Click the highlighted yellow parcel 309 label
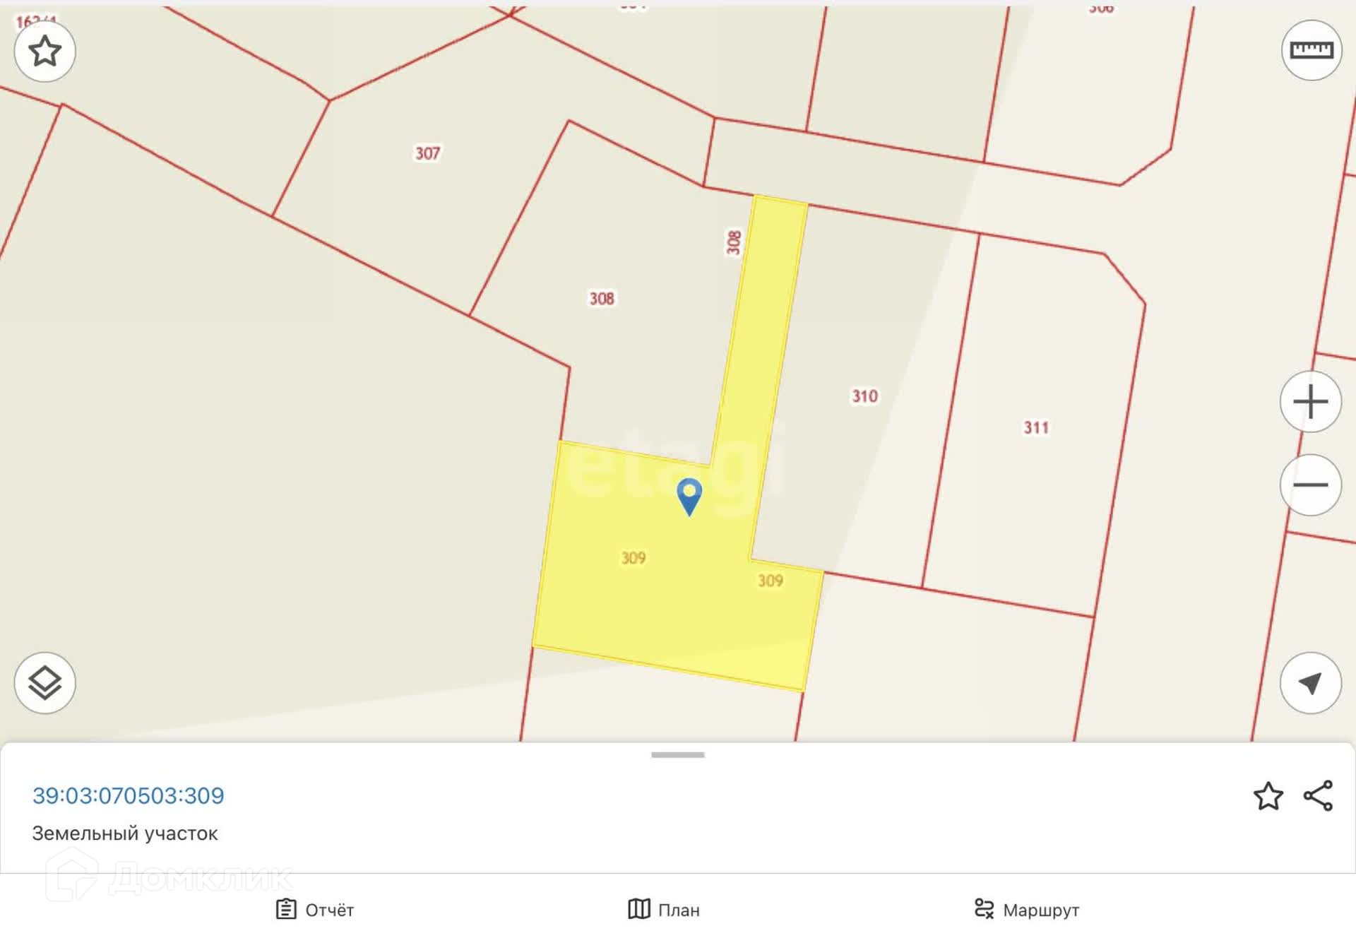 [x=633, y=558]
